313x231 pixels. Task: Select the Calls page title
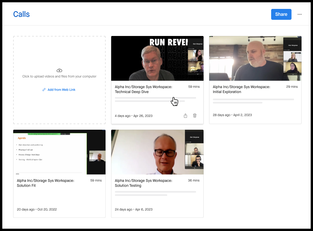coord(21,14)
